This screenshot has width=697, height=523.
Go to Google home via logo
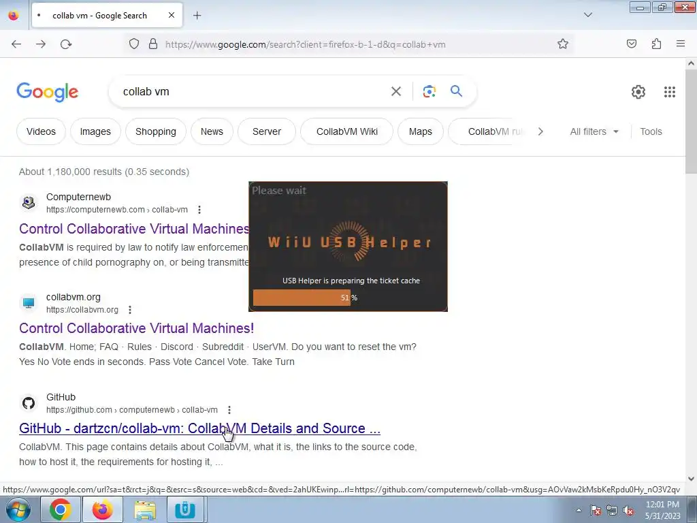pyautogui.click(x=48, y=92)
